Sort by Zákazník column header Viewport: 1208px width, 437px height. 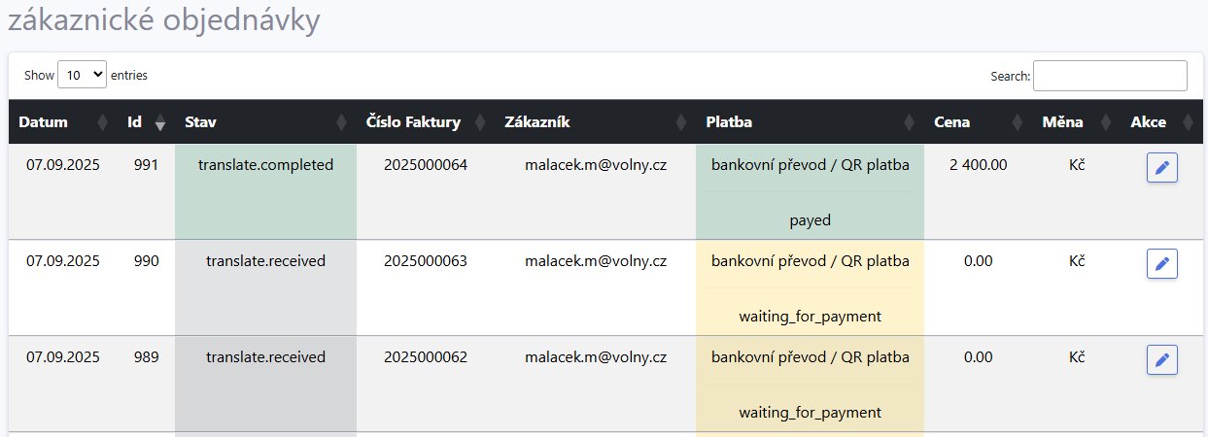tap(681, 122)
